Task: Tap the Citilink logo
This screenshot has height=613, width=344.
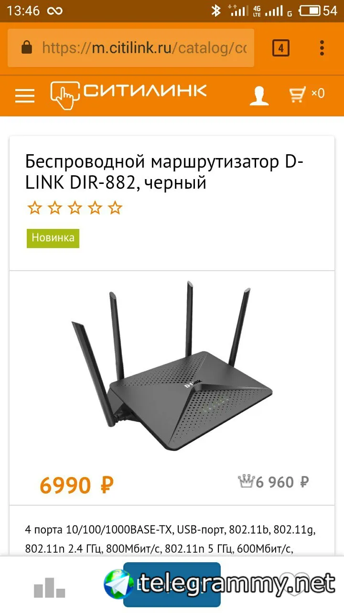Action: 129,94
